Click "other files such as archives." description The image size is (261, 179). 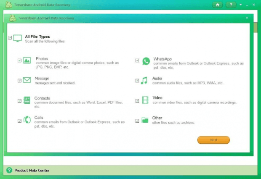[x=173, y=123]
